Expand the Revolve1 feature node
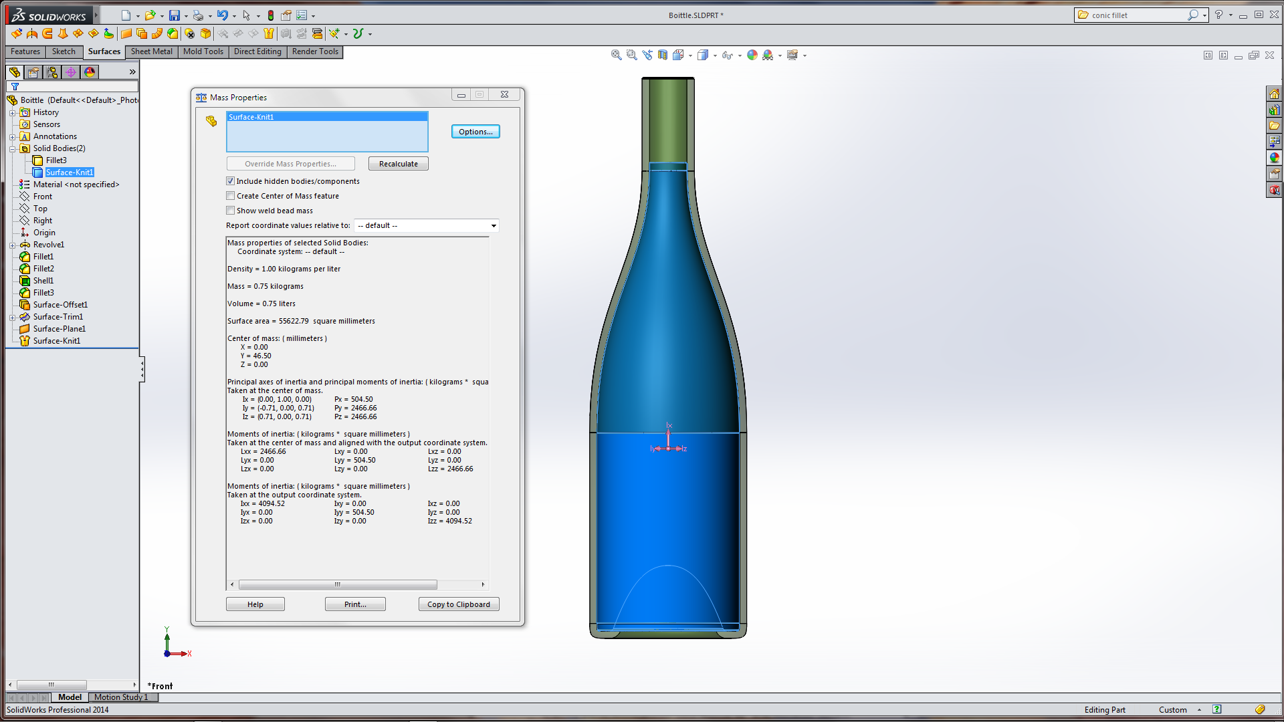 tap(12, 245)
